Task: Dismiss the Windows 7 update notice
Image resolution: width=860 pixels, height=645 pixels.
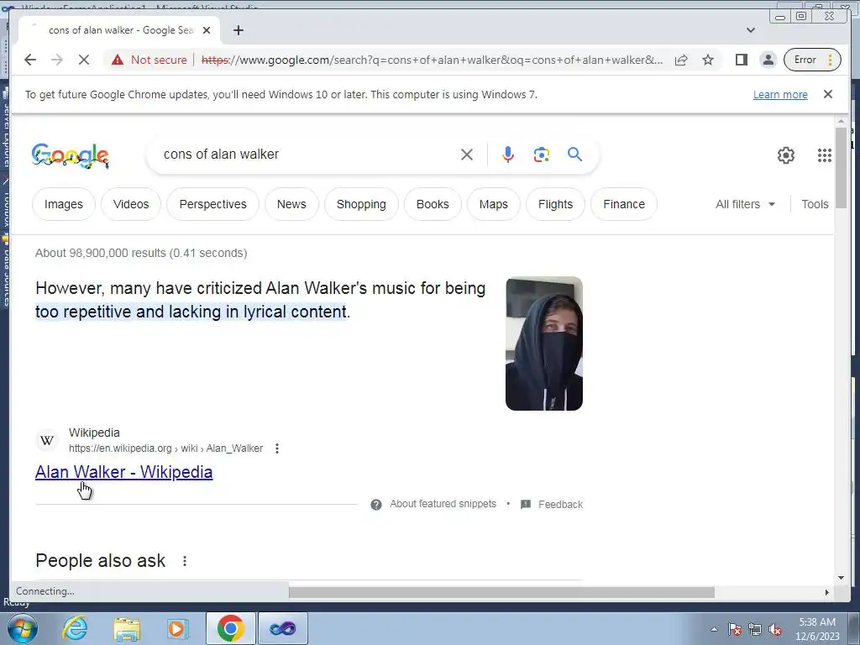Action: (828, 94)
